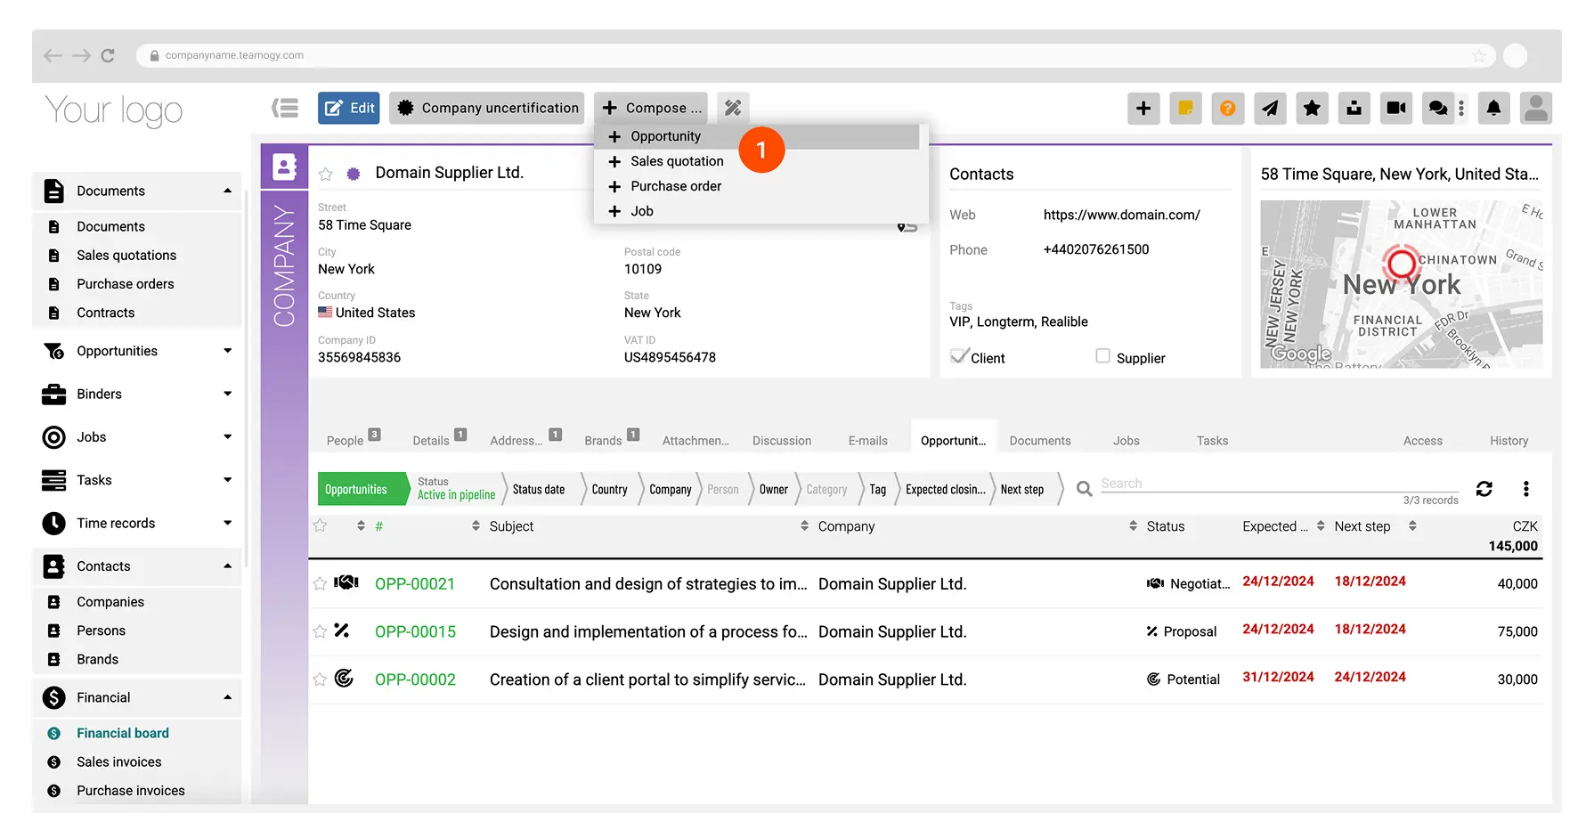Star the OPP-00002 row

tap(320, 679)
